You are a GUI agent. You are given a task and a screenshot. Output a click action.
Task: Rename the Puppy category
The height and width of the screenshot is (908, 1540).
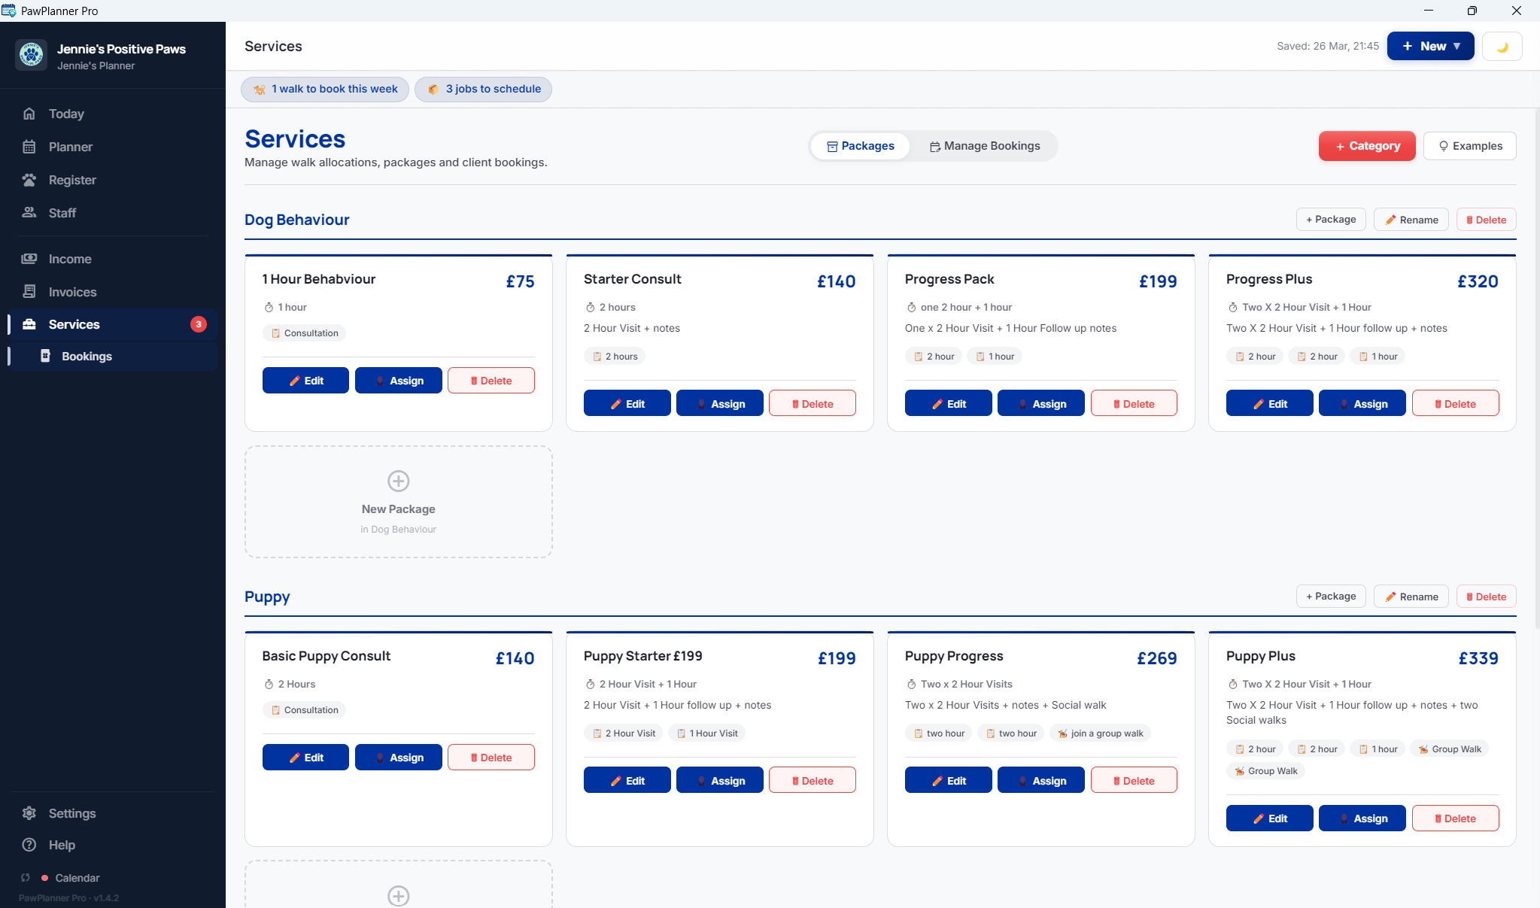tap(1411, 596)
